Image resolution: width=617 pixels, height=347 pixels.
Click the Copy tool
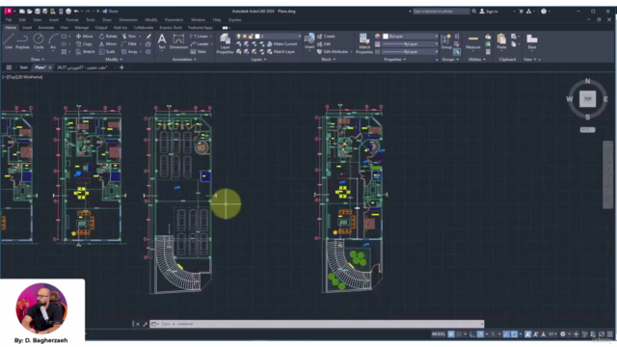[84, 44]
